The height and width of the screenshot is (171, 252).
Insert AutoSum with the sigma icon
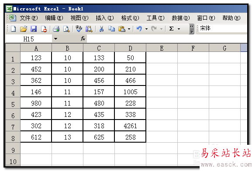pyautogui.click(x=171, y=29)
